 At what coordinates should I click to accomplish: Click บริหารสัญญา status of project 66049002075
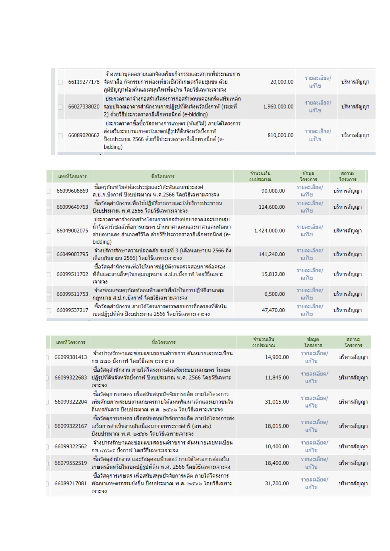pyautogui.click(x=348, y=231)
